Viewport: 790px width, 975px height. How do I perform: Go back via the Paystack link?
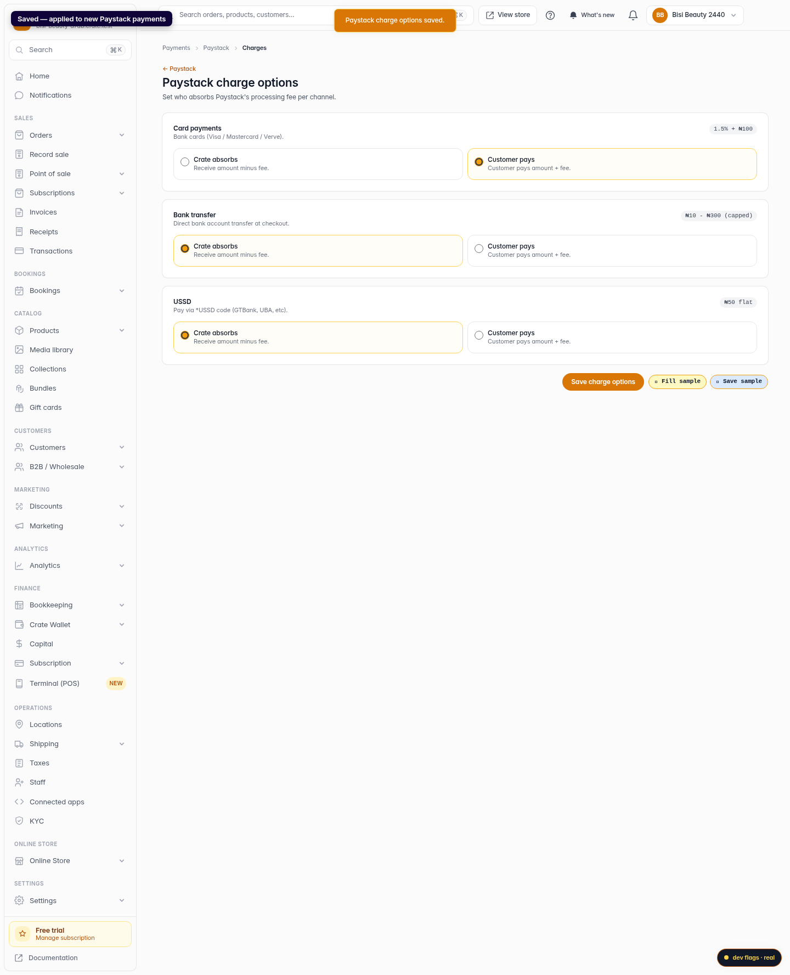click(179, 69)
